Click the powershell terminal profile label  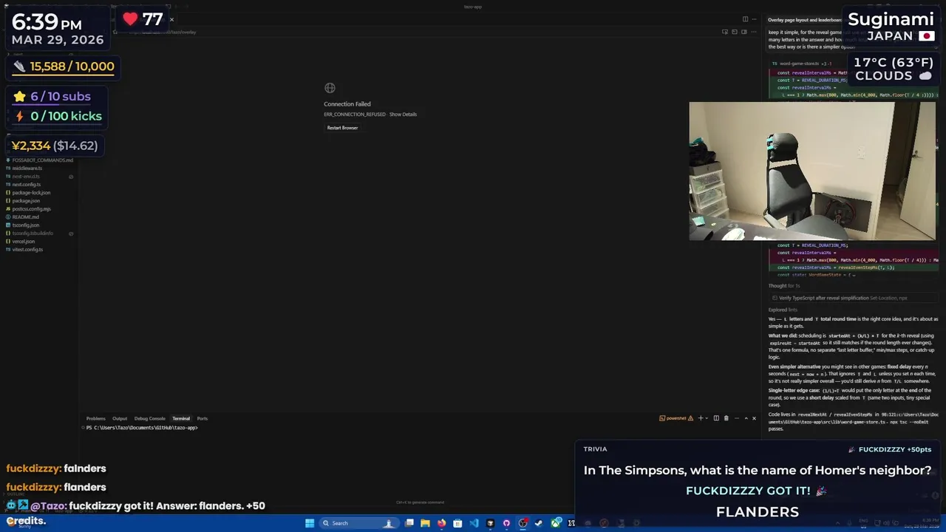click(676, 418)
